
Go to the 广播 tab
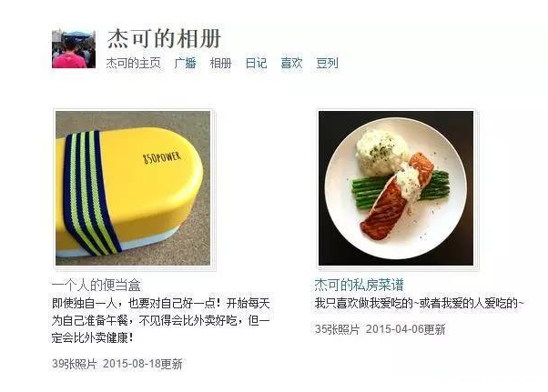click(185, 63)
